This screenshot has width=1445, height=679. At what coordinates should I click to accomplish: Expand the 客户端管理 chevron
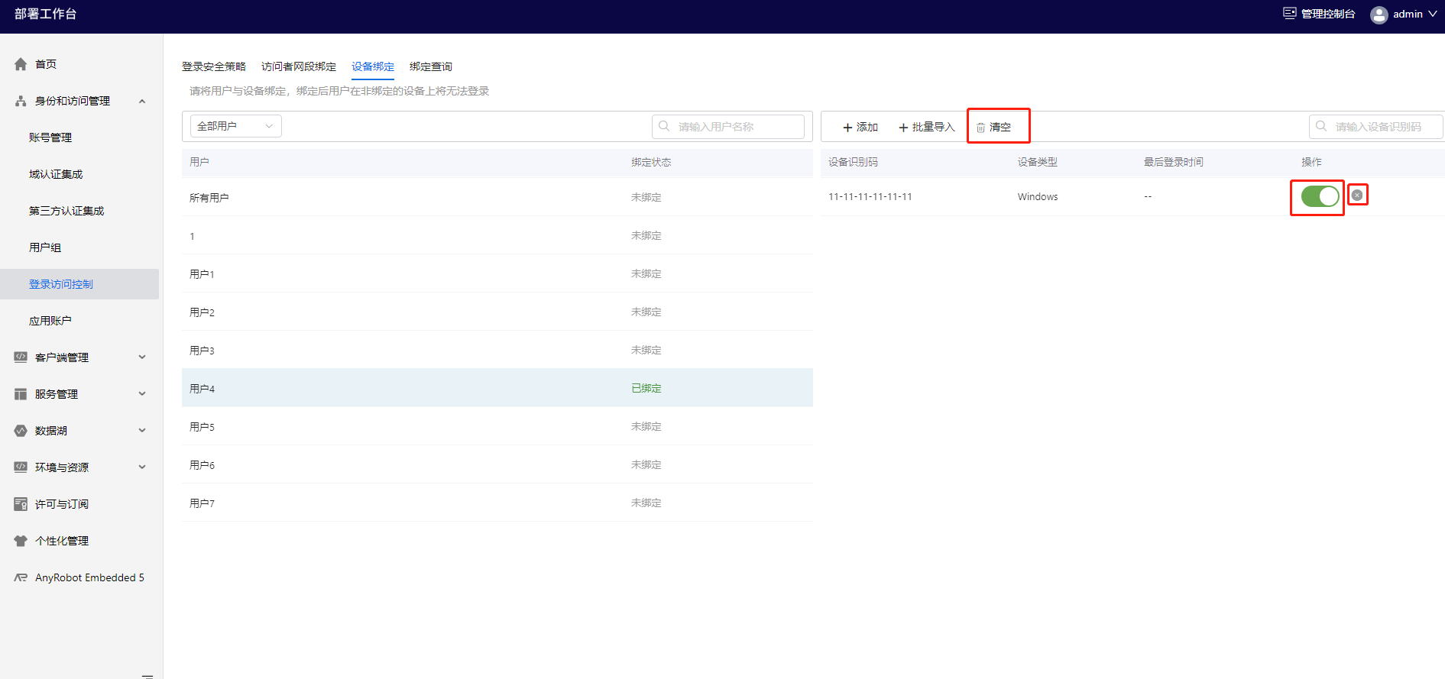[142, 357]
